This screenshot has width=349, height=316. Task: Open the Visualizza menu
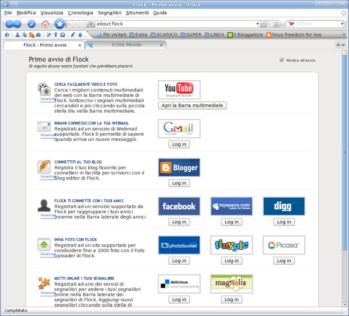click(52, 13)
